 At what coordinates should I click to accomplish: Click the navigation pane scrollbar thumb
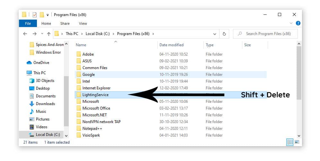point(66,101)
